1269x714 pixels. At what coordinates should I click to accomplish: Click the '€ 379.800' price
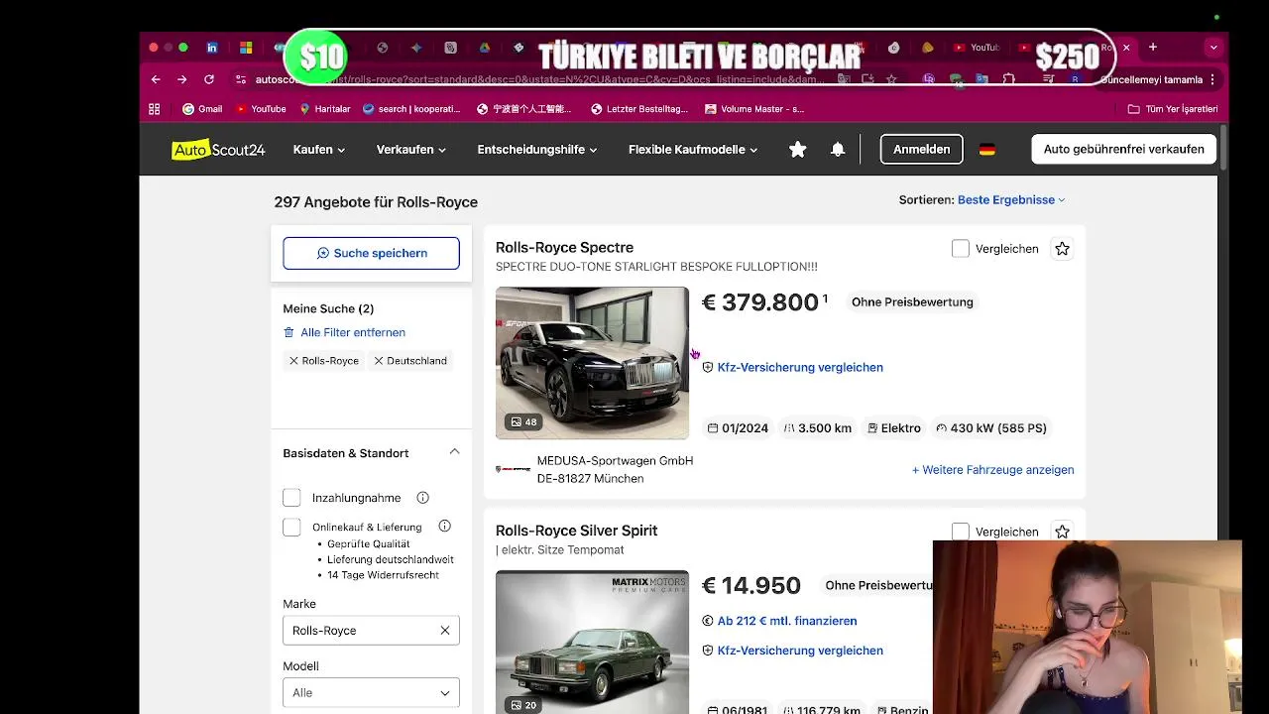pyautogui.click(x=759, y=302)
